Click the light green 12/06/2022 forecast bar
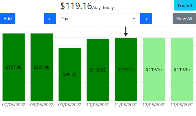Screen dimensions: 196x116 pos(154,69)
